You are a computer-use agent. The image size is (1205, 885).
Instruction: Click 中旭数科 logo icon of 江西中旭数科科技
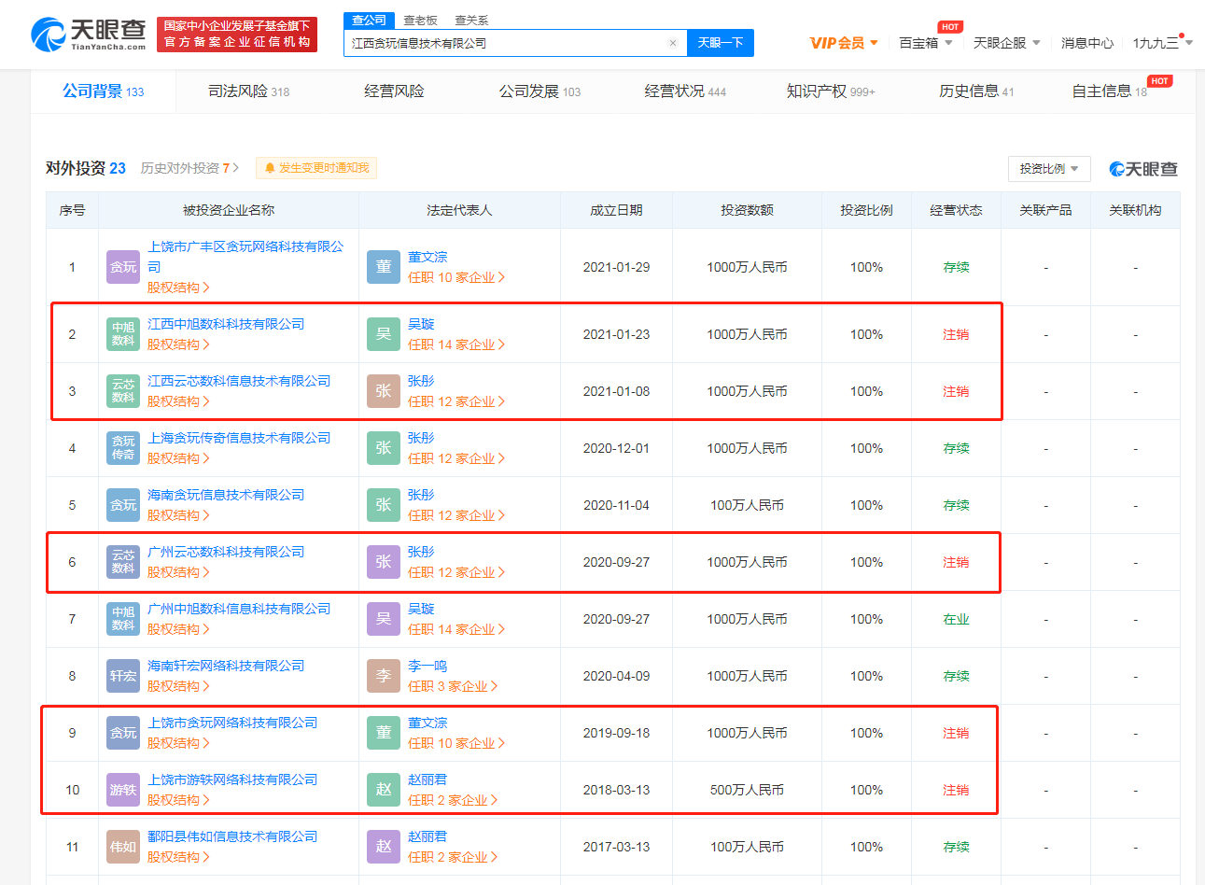click(123, 334)
